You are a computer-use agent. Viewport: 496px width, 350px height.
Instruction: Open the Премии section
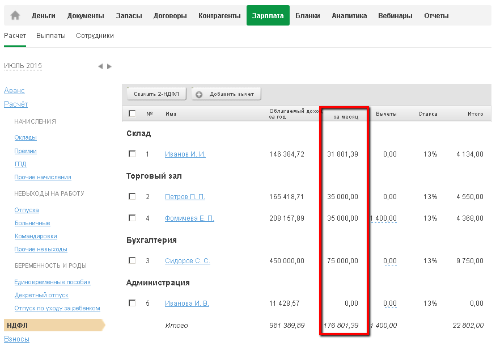[26, 151]
